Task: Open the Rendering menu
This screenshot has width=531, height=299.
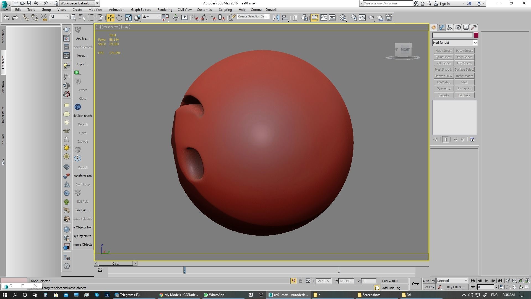Action: pyautogui.click(x=165, y=10)
